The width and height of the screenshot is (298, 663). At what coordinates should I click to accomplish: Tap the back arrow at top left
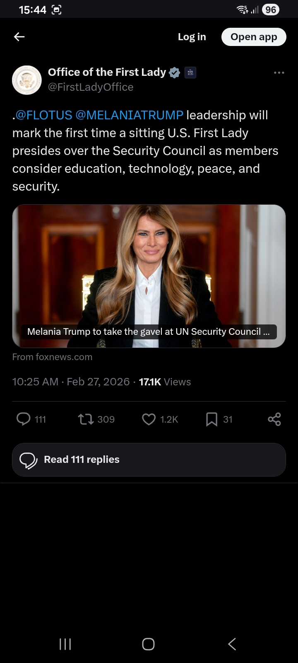(19, 37)
